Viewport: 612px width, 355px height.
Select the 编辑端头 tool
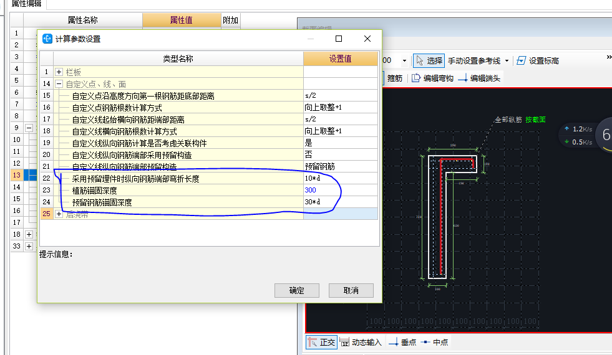click(479, 78)
